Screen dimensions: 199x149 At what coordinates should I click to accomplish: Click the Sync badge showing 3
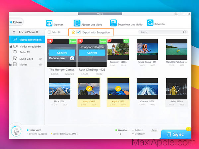pyautogui.click(x=189, y=129)
